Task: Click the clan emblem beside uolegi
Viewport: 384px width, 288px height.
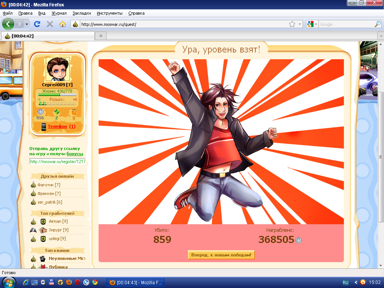Action: pos(43,238)
